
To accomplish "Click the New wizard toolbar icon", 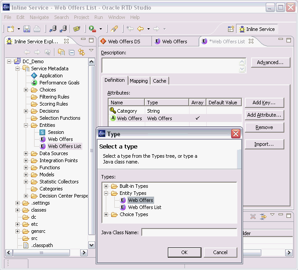I will [x=11, y=29].
